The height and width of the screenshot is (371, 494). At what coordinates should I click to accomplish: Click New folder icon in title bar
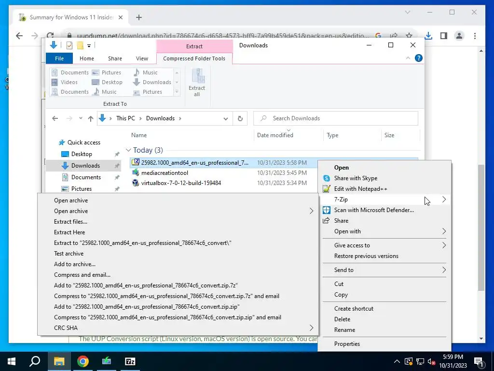click(80, 45)
